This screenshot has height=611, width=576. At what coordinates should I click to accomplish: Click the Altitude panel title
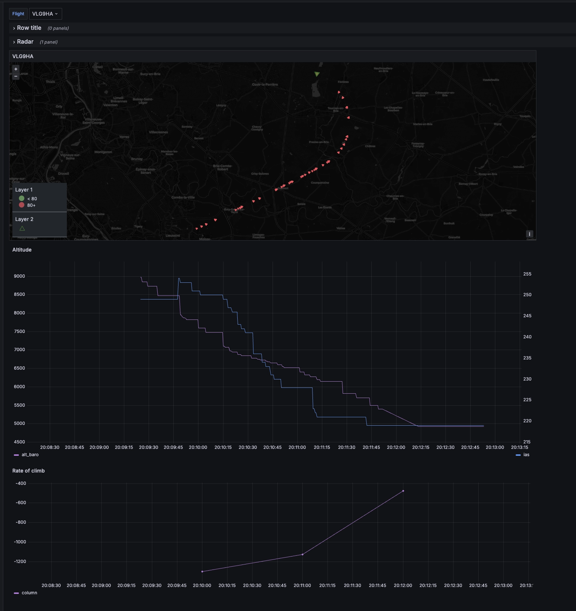tap(22, 250)
